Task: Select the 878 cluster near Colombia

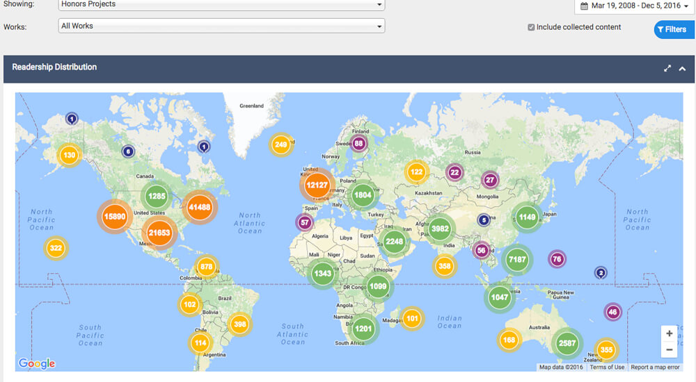Action: (207, 267)
